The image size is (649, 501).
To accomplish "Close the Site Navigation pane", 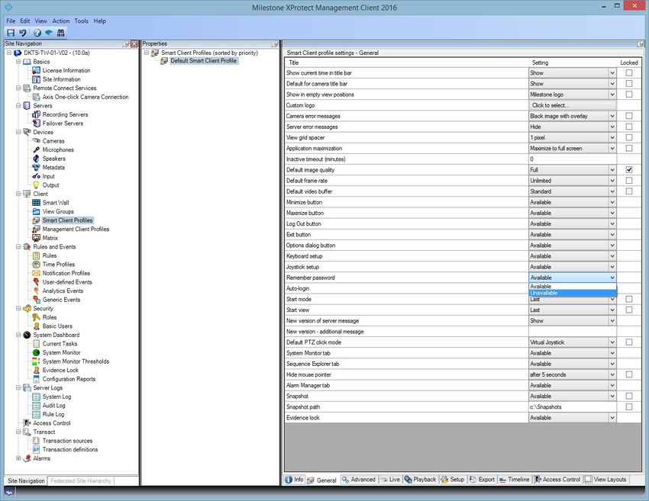I will (134, 43).
